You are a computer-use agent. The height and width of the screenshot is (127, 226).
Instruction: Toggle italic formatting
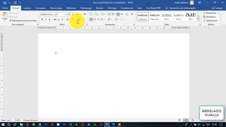click(x=46, y=19)
